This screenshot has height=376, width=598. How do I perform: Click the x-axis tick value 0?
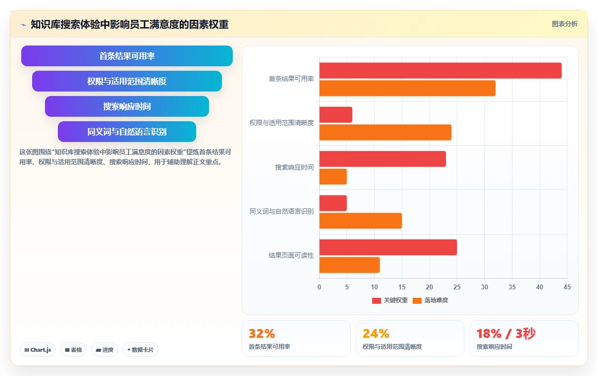[x=319, y=287]
